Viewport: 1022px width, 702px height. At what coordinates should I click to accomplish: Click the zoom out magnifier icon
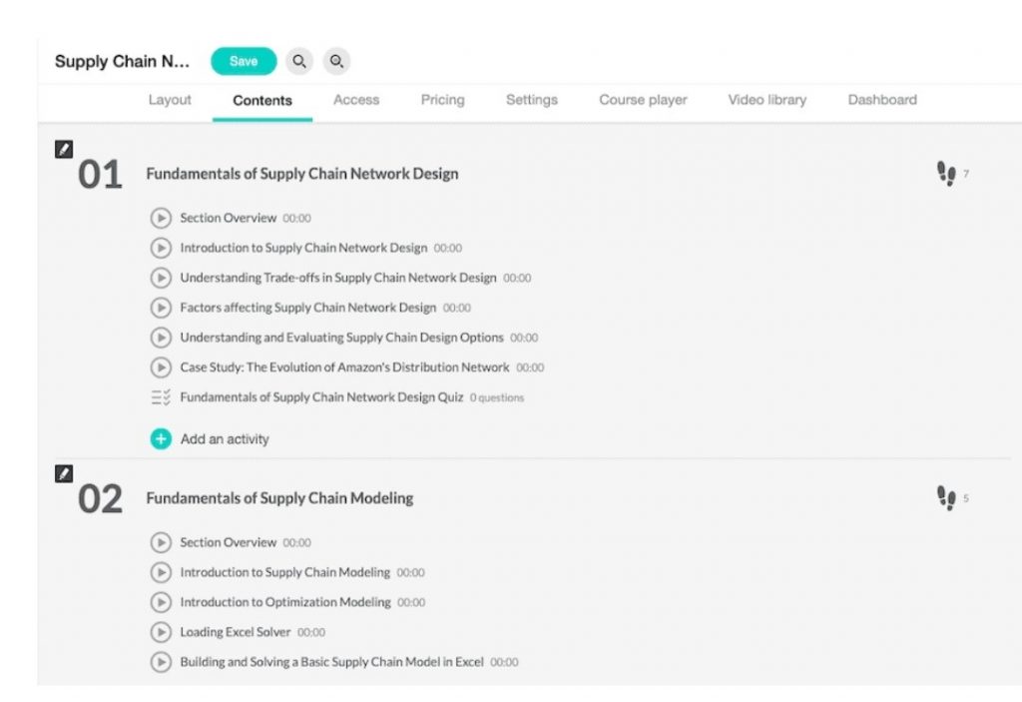[337, 62]
